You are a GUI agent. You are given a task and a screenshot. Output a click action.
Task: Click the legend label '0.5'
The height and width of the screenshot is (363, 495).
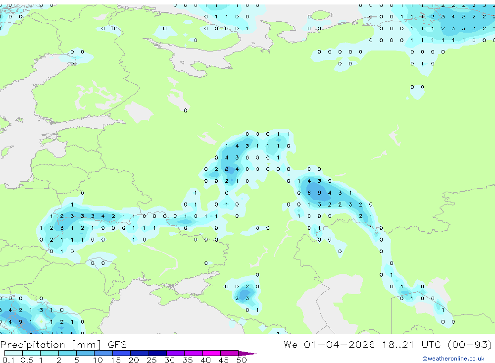[x=27, y=360]
